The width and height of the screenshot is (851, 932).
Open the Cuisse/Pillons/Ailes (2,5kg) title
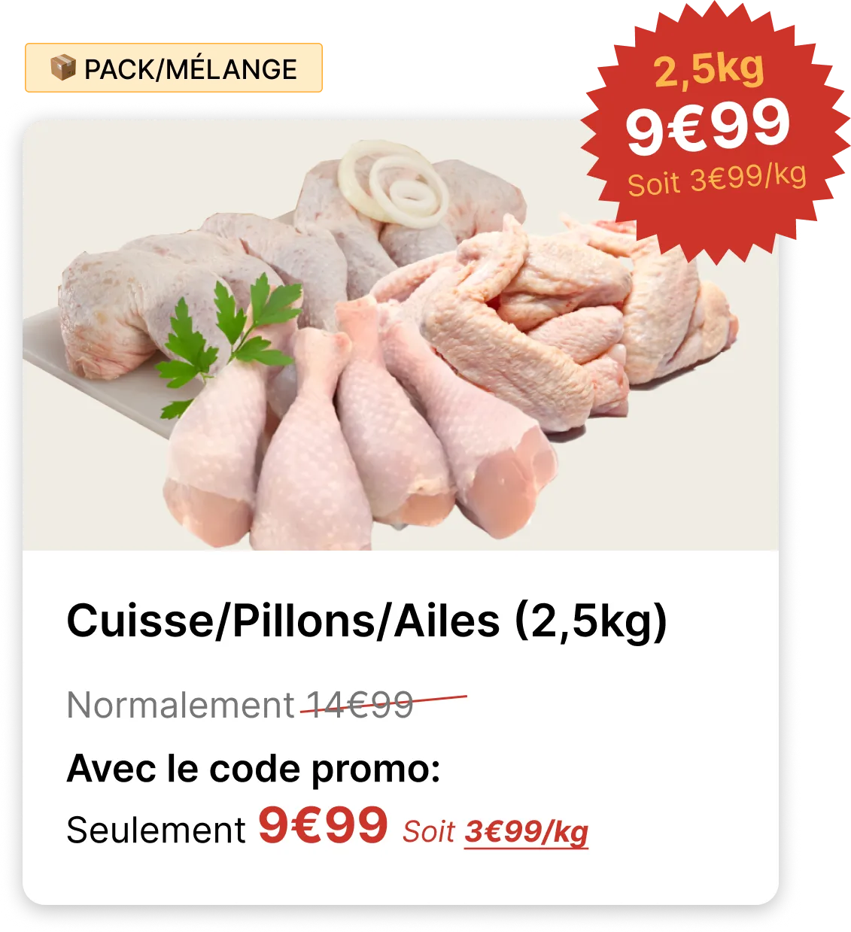(367, 621)
